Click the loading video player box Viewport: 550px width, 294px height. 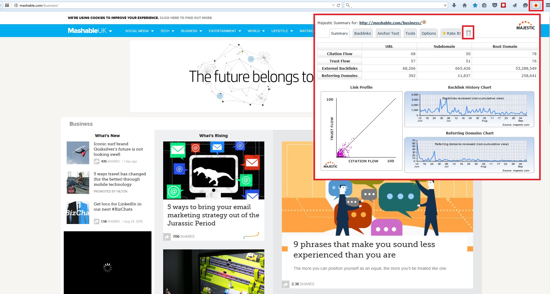pyautogui.click(x=108, y=262)
